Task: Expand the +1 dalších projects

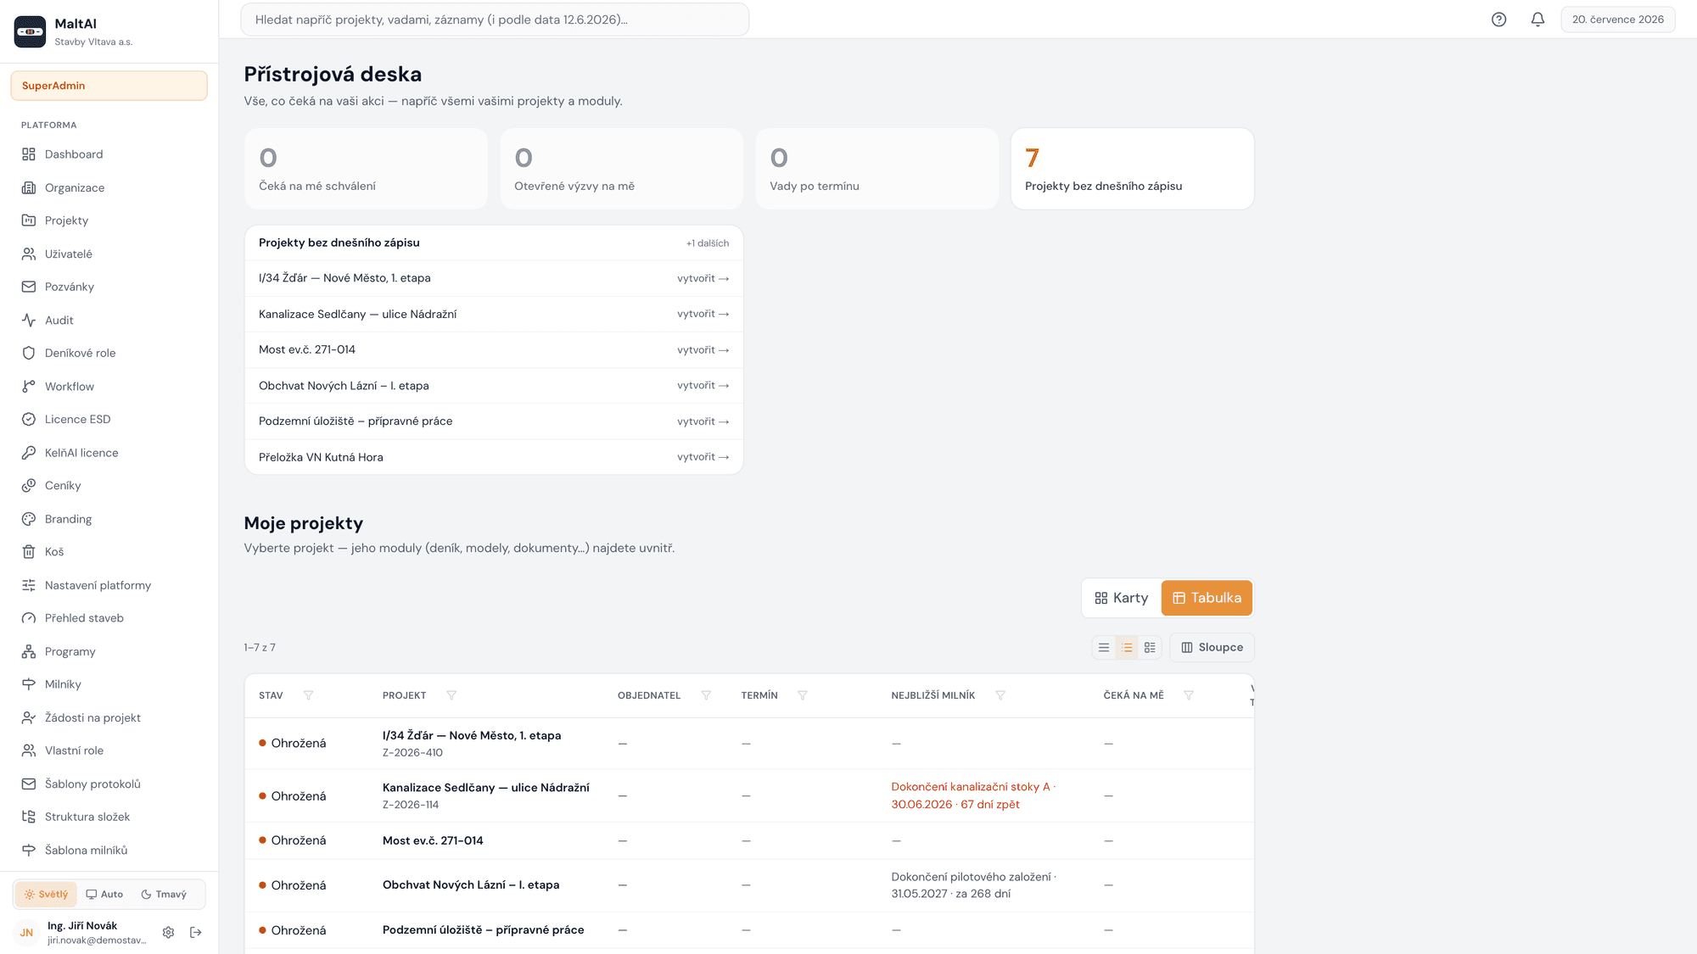Action: point(708,243)
